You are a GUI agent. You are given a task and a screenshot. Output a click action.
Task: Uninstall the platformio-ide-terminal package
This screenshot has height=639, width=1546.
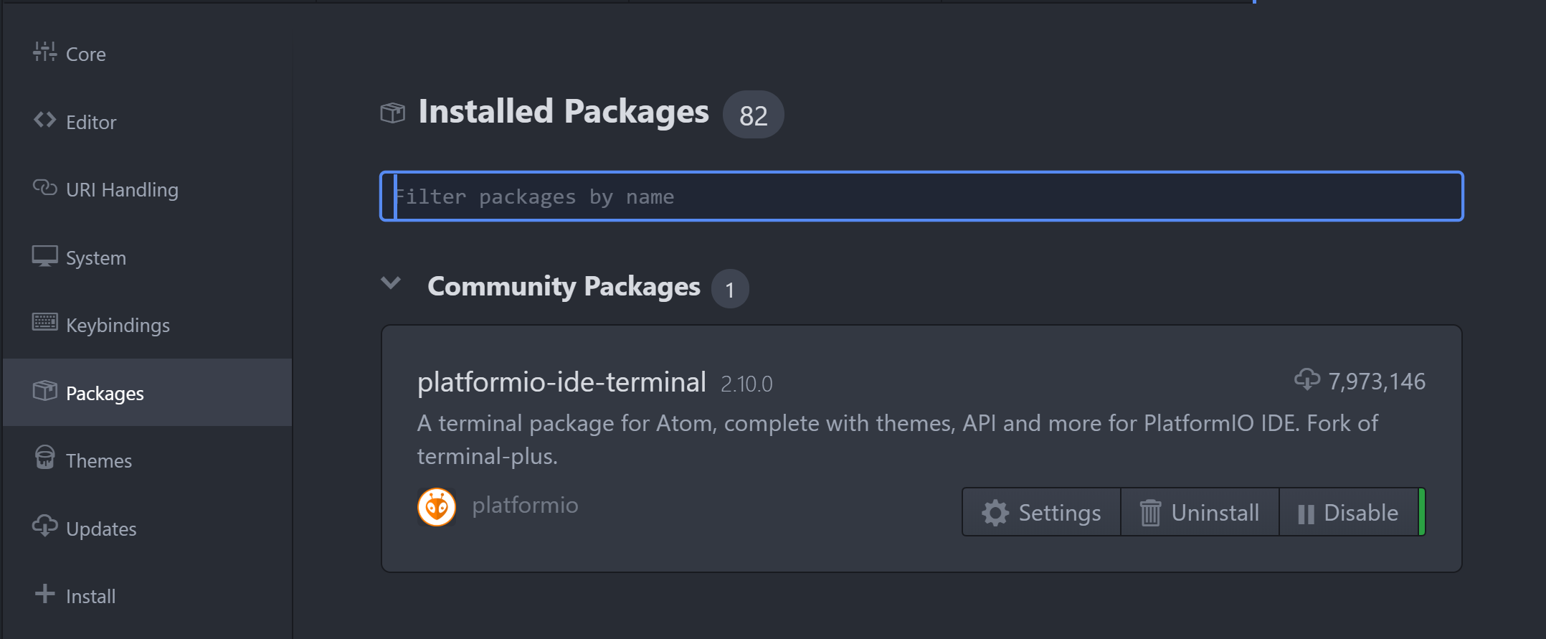tap(1200, 513)
